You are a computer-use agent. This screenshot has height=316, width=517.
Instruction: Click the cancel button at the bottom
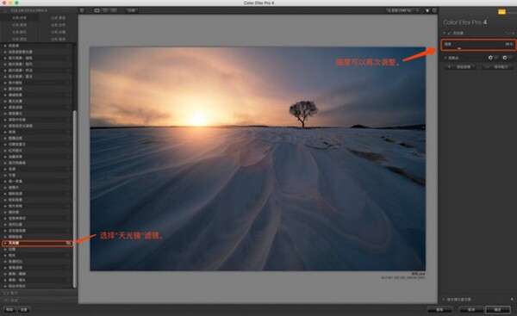click(471, 310)
